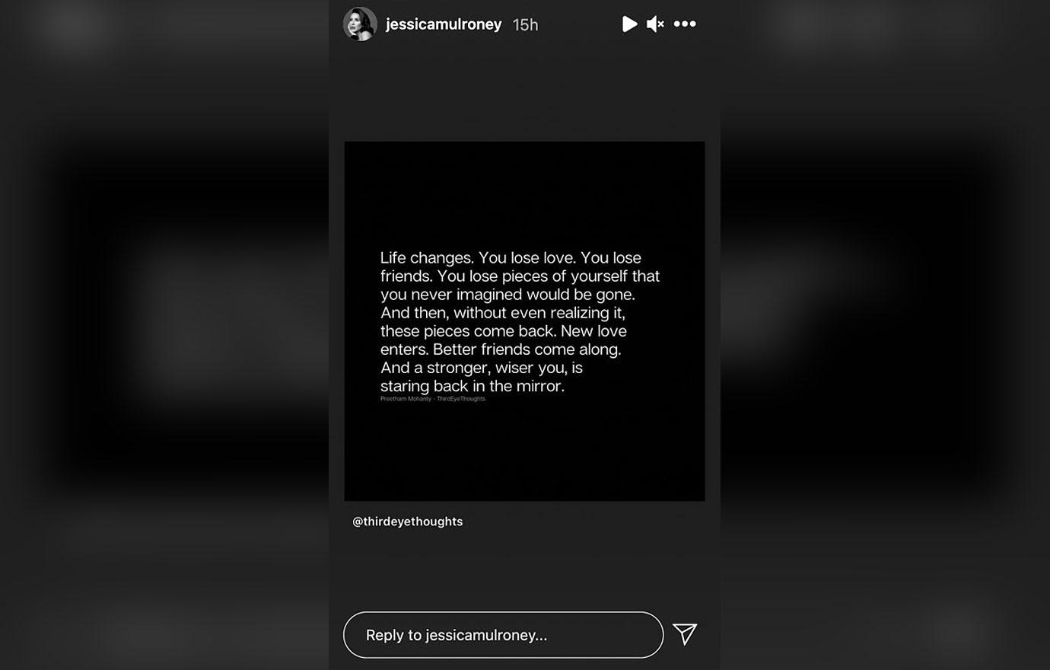The height and width of the screenshot is (670, 1050).
Task: Click the Preetham Mohanty credit line
Action: tap(432, 399)
